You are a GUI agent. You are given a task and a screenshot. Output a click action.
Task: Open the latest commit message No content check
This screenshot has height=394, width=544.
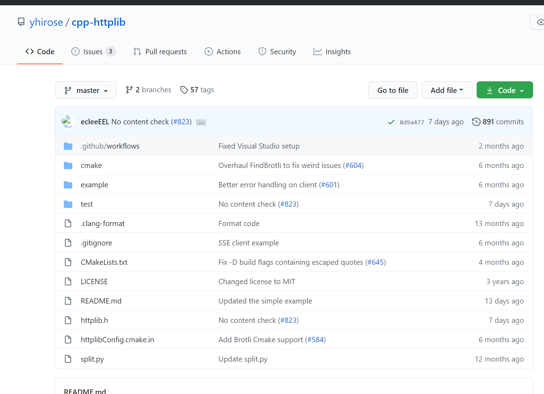(x=140, y=122)
